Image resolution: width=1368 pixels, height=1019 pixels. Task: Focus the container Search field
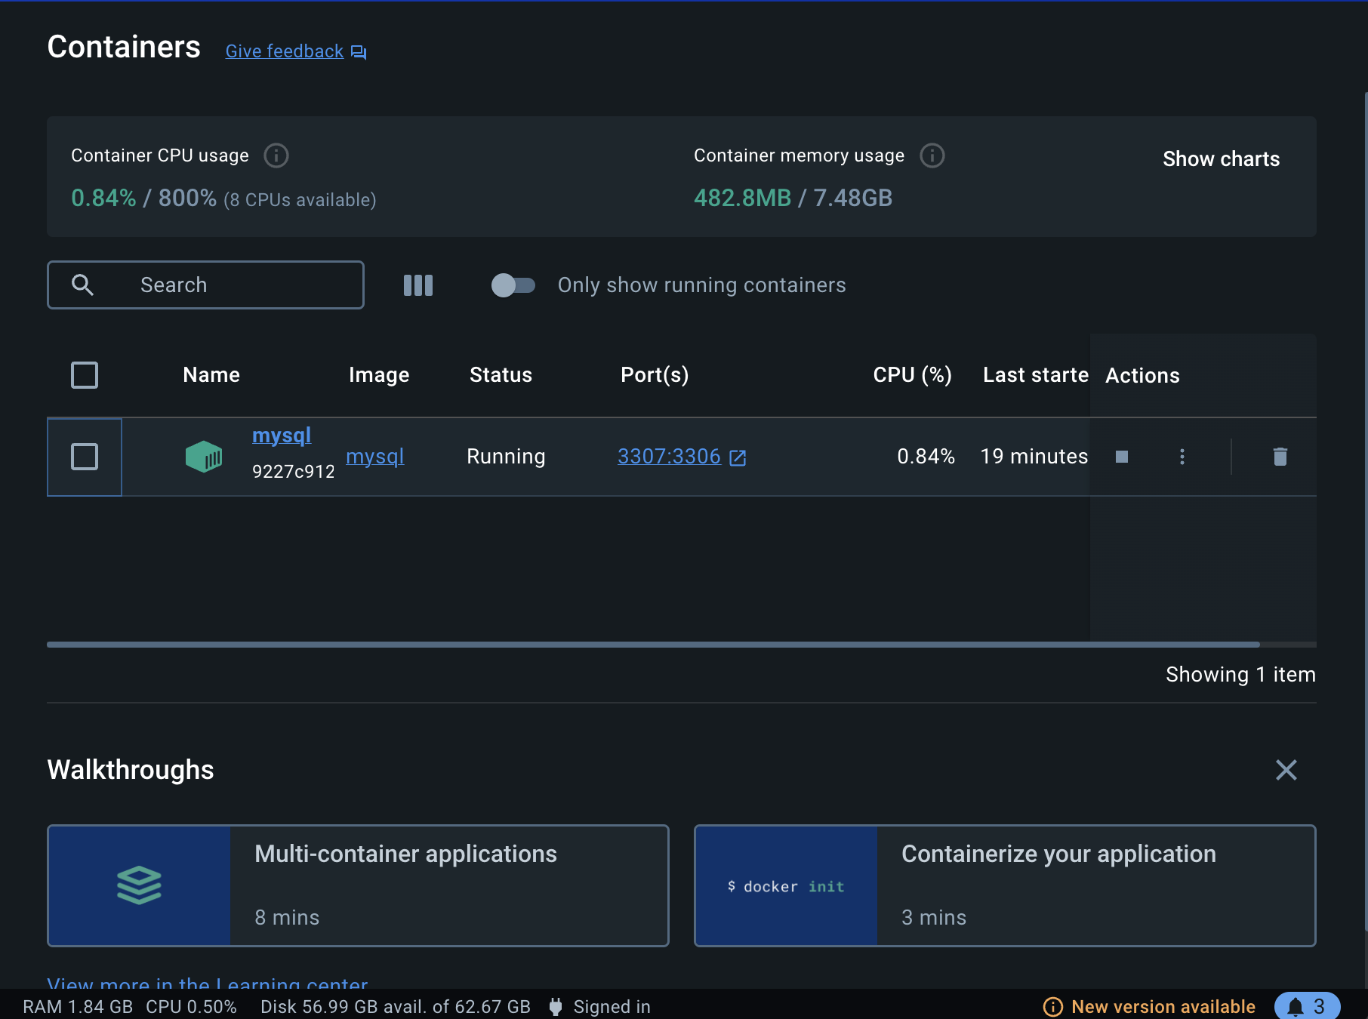point(205,285)
